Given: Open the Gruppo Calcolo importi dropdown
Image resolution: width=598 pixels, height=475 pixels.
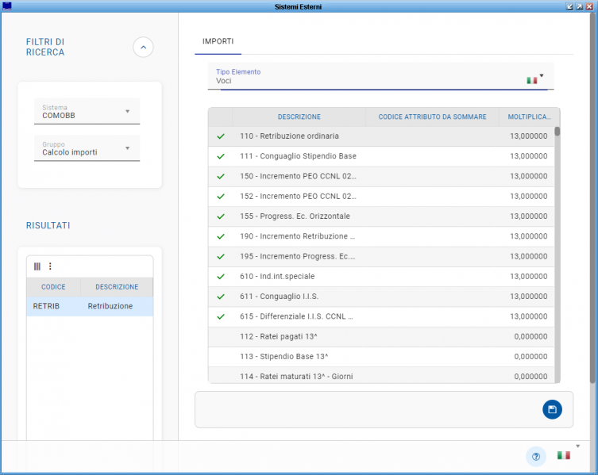Looking at the screenshot, I should coord(127,148).
